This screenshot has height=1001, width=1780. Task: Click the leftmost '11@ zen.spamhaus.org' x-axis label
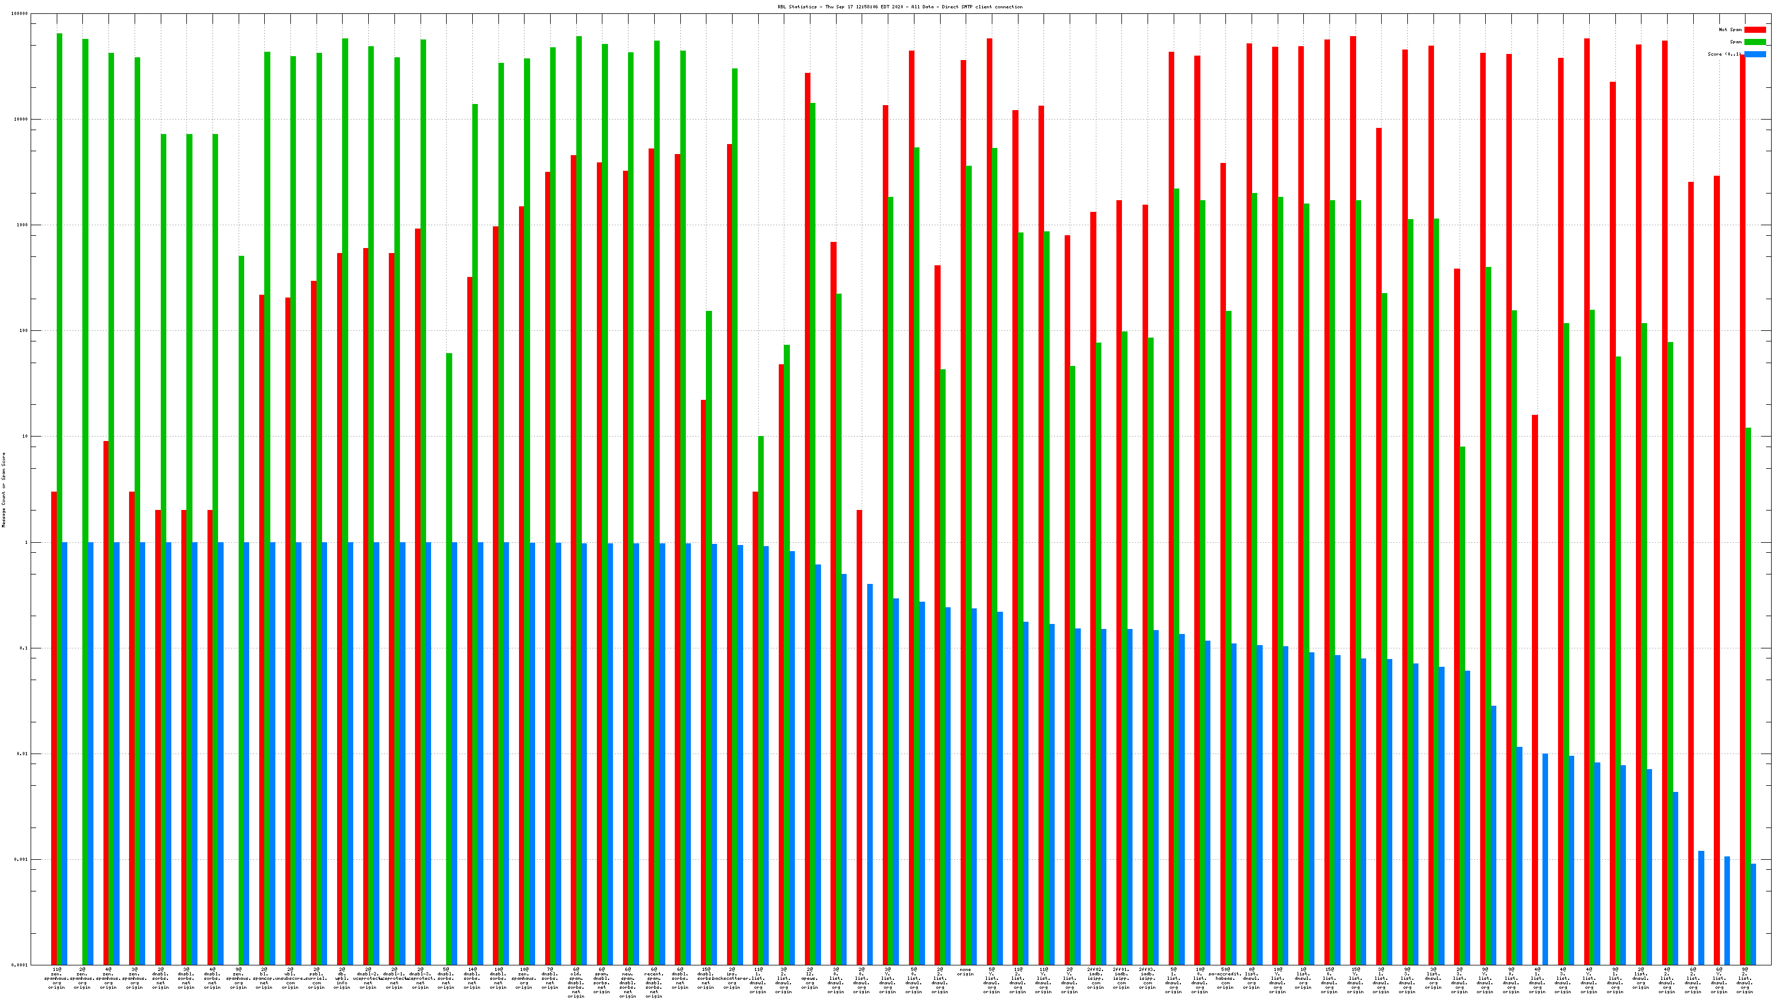click(x=57, y=978)
